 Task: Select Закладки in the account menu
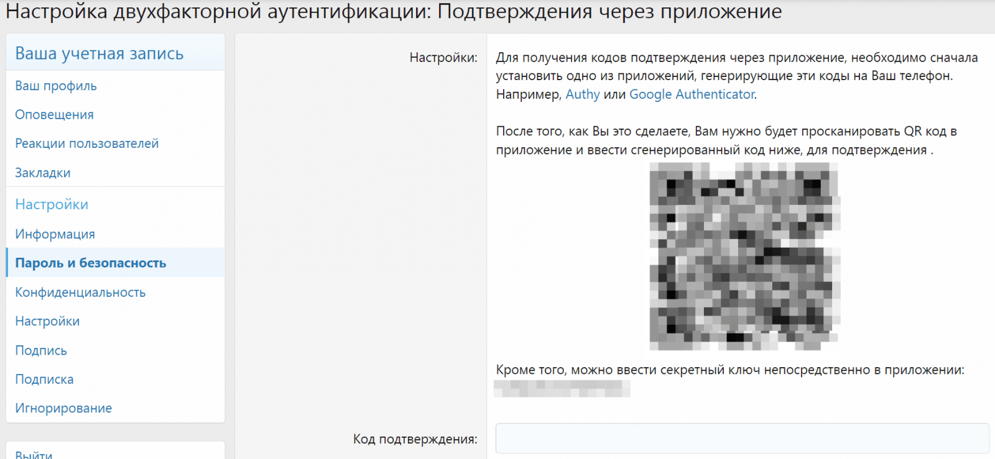pos(42,173)
